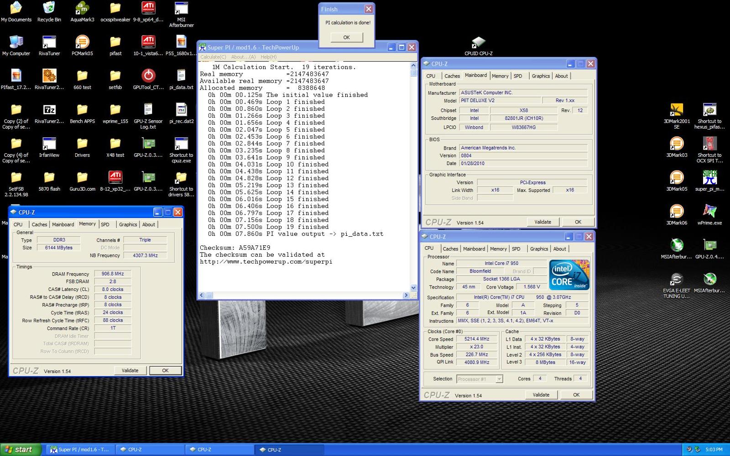730x456 pixels.
Task: Click the Checksum: A59A71E9 line
Action: pos(235,248)
